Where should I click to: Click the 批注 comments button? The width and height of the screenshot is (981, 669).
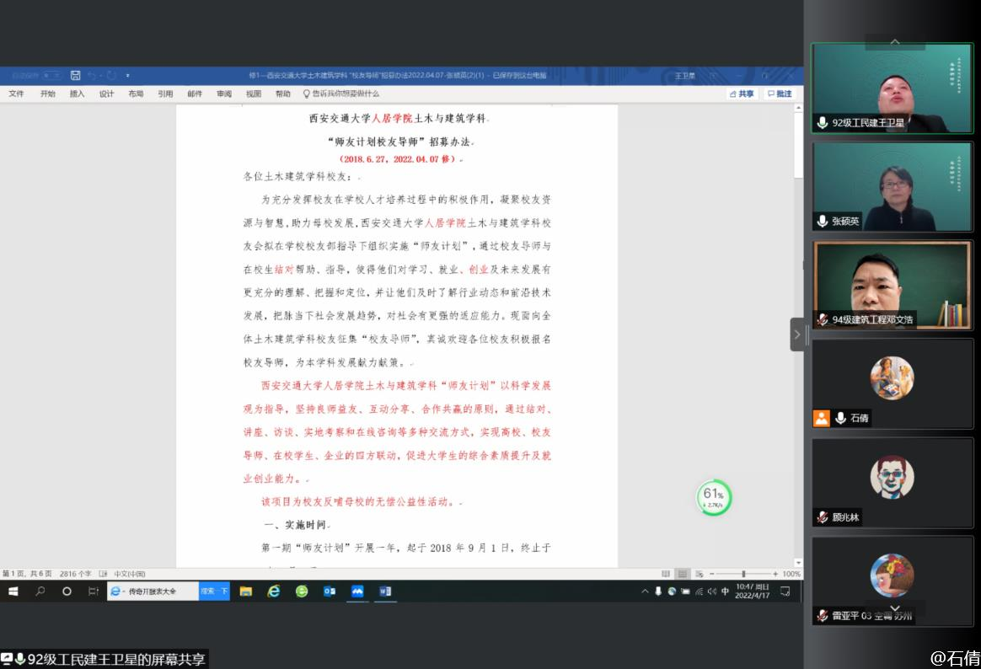tap(780, 94)
